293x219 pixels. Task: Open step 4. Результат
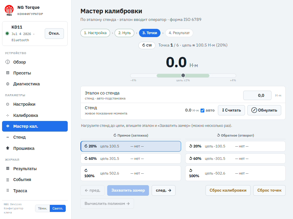click(179, 33)
